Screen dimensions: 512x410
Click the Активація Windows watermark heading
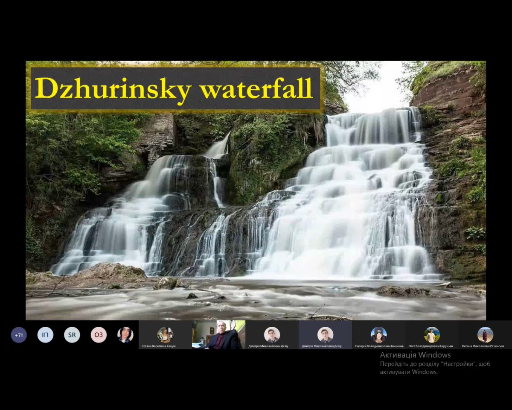(x=415, y=355)
